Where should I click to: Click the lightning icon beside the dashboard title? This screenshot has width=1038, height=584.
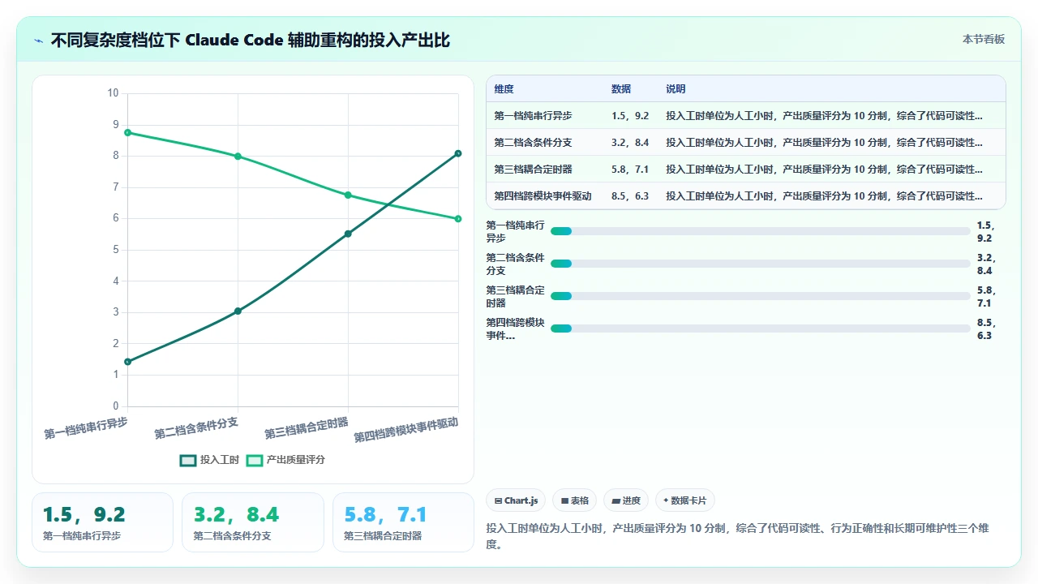click(38, 40)
